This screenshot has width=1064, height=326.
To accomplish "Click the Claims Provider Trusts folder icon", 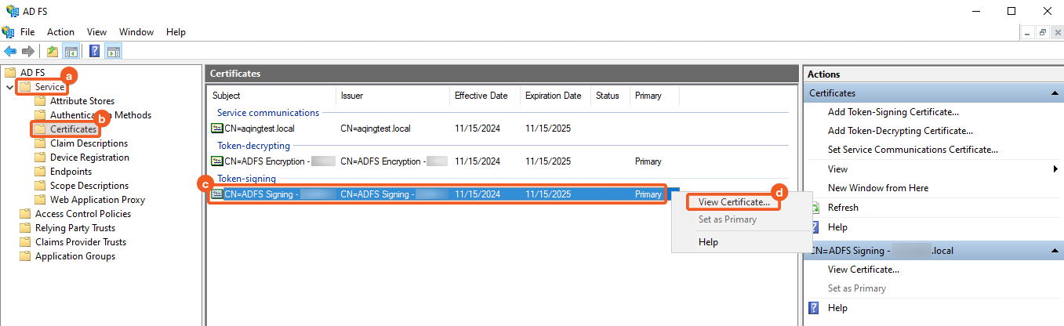I will [x=25, y=242].
